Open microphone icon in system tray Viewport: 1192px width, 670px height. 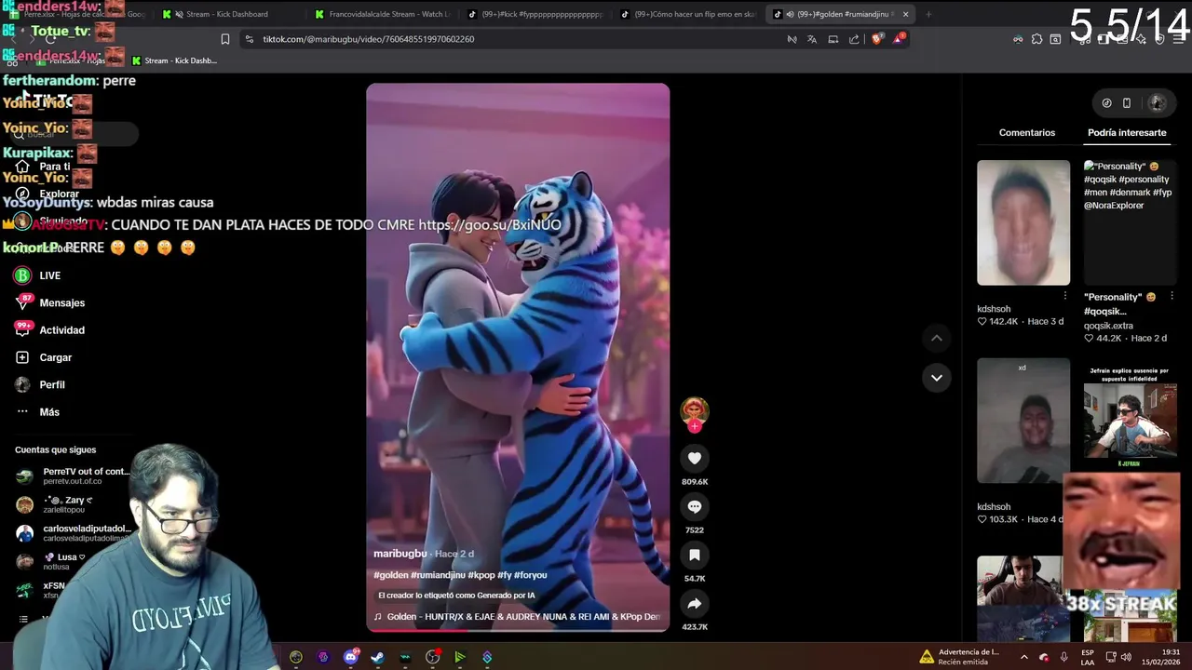coord(1063,657)
